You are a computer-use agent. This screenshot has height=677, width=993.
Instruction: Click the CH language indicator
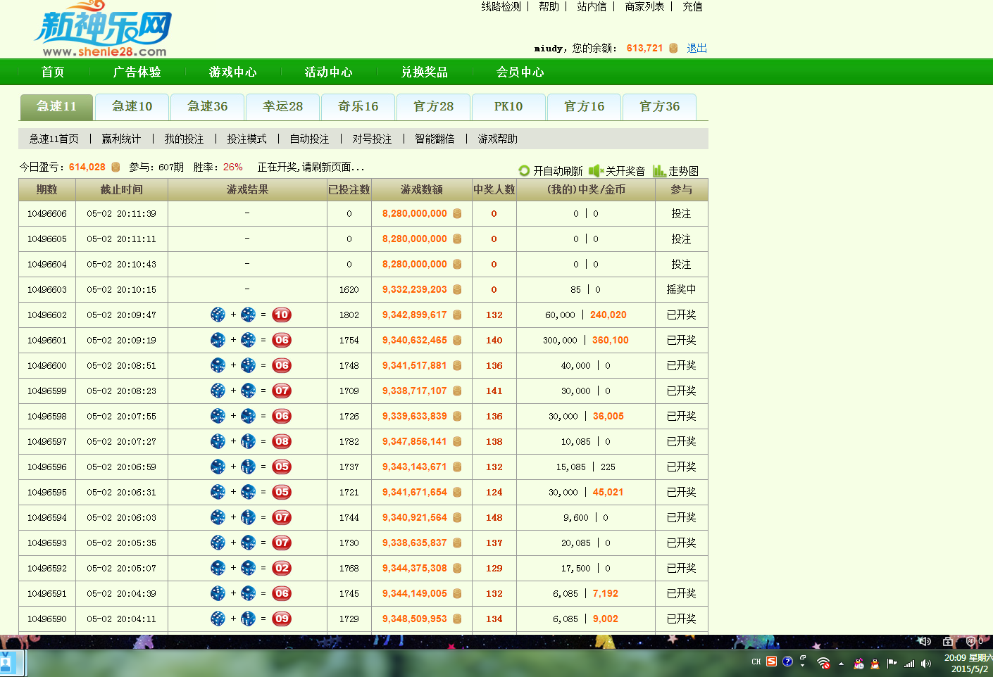point(756,662)
